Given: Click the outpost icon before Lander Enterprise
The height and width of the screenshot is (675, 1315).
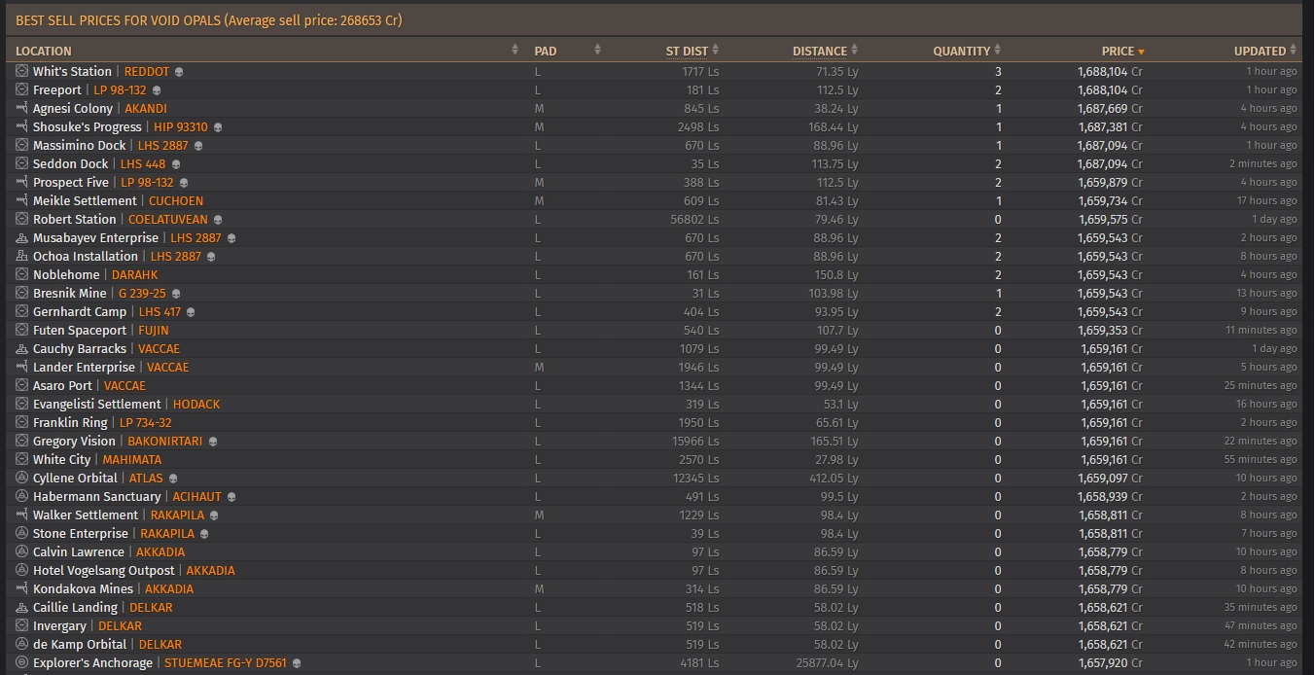Looking at the screenshot, I should (x=22, y=367).
